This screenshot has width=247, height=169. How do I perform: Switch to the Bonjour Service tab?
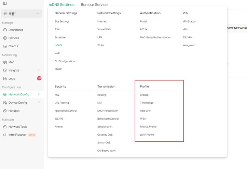click(x=94, y=4)
